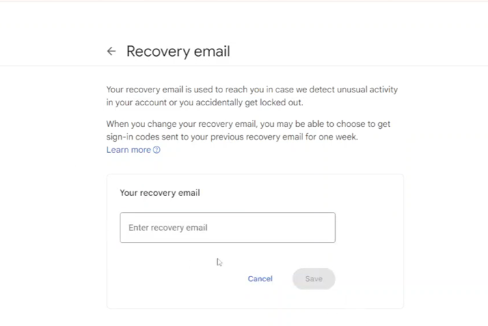This screenshot has height=326, width=488.
Task: Click the Cancel button
Action: [260, 278]
